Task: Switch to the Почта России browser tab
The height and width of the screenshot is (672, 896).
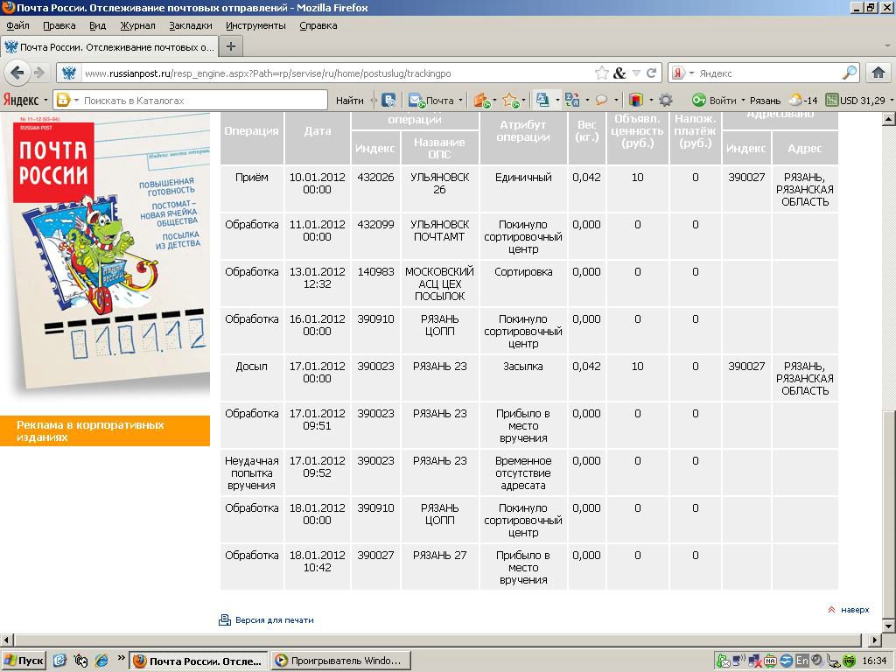Action: [109, 46]
